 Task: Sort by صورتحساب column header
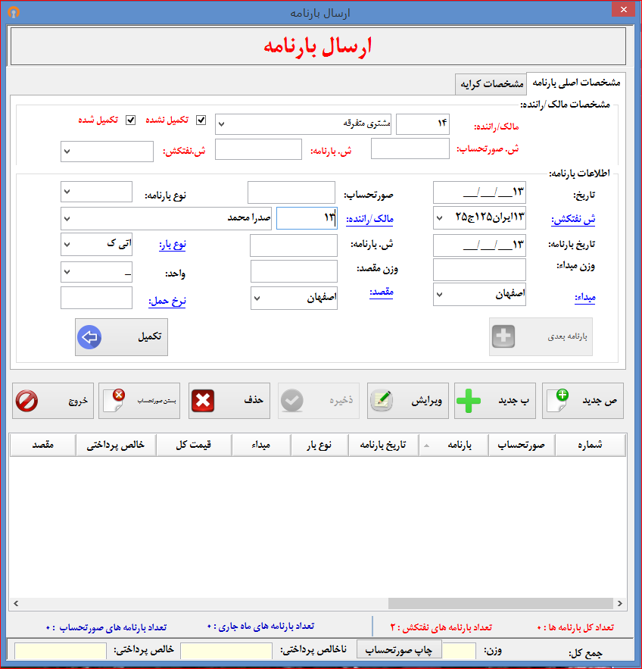pyautogui.click(x=522, y=445)
